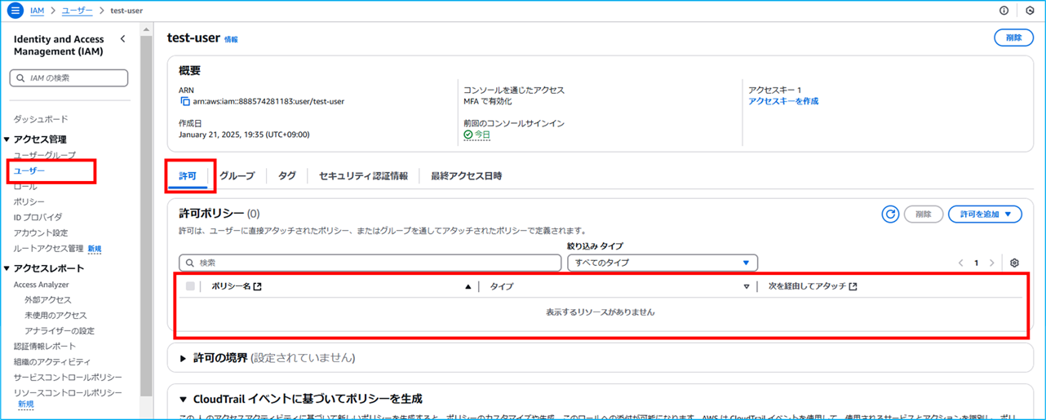Collapse the CloudTrail policy generation section
Screen dimensions: 1046x420
[184, 400]
